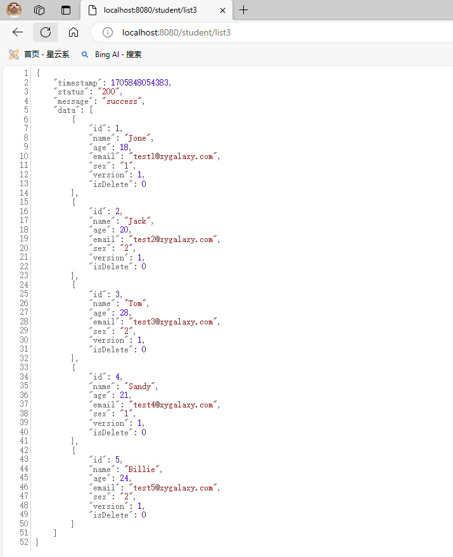Open the 首页 - 星云系 bookmark
Viewport: 453px width, 557px height.
pos(39,54)
